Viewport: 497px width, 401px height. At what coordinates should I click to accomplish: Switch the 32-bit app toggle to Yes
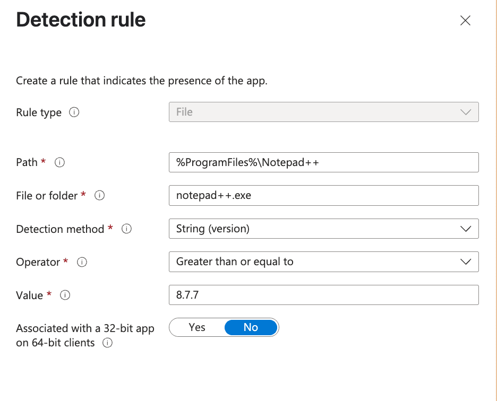click(x=196, y=327)
